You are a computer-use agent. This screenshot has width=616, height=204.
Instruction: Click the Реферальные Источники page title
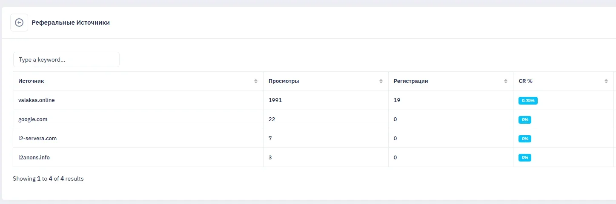(x=71, y=23)
